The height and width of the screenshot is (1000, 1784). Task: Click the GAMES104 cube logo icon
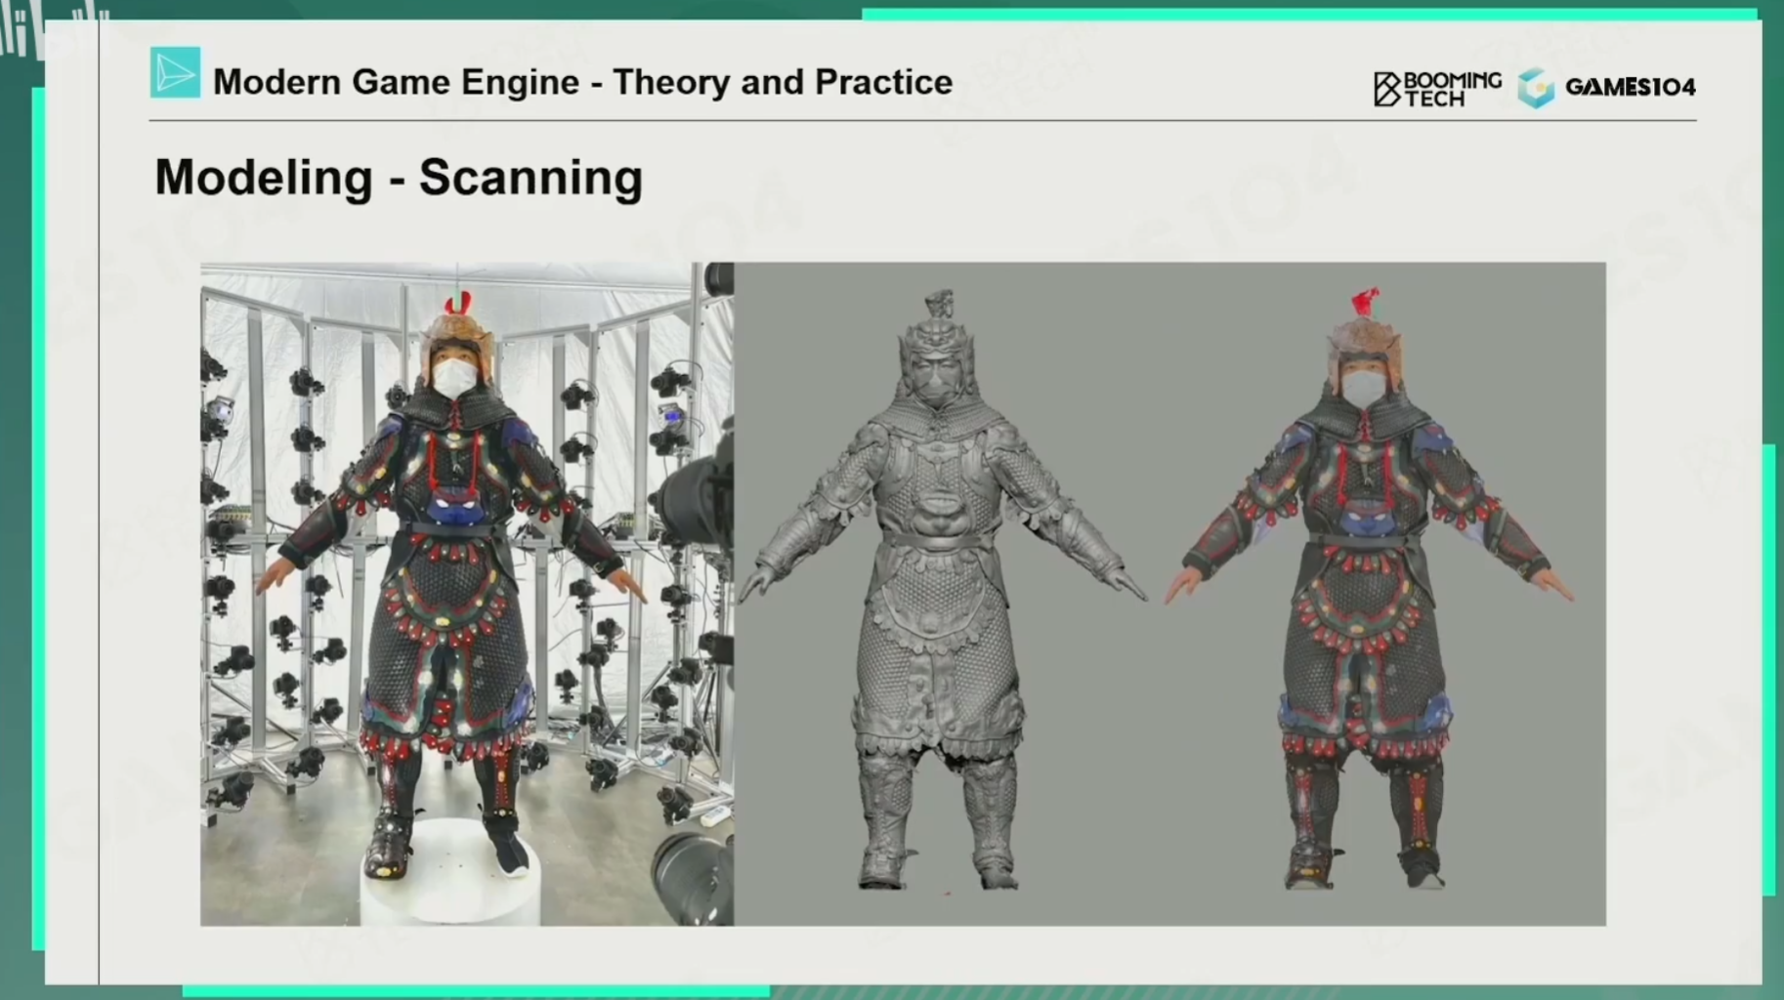point(1536,88)
